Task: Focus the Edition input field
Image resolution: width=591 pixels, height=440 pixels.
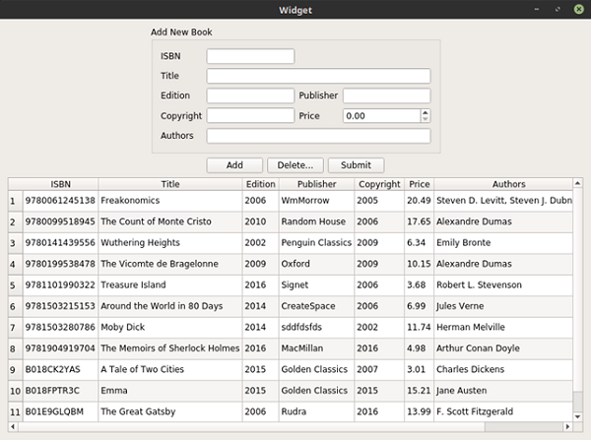Action: click(250, 95)
